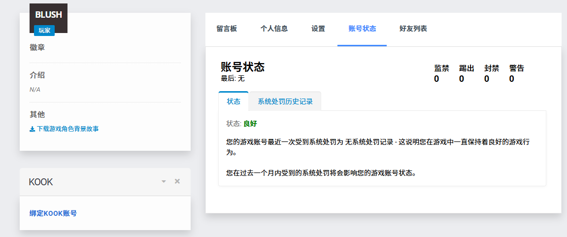This screenshot has height=237, width=567.
Task: Open the 好友列表 tab
Action: pyautogui.click(x=413, y=29)
